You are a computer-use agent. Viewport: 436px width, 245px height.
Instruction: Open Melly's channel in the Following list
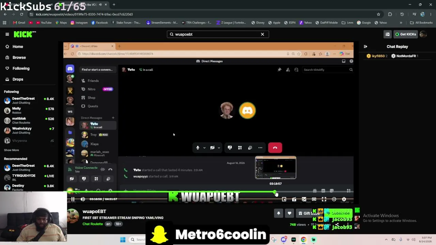click(x=29, y=110)
